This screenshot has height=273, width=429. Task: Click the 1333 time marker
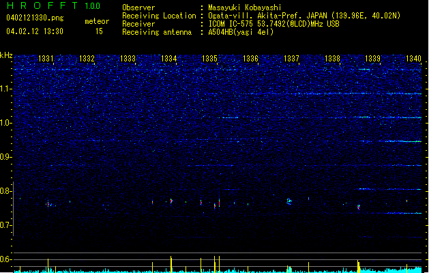[128, 59]
